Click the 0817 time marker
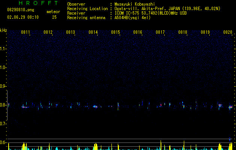The height and width of the screenshot is (150, 236). (x=160, y=32)
